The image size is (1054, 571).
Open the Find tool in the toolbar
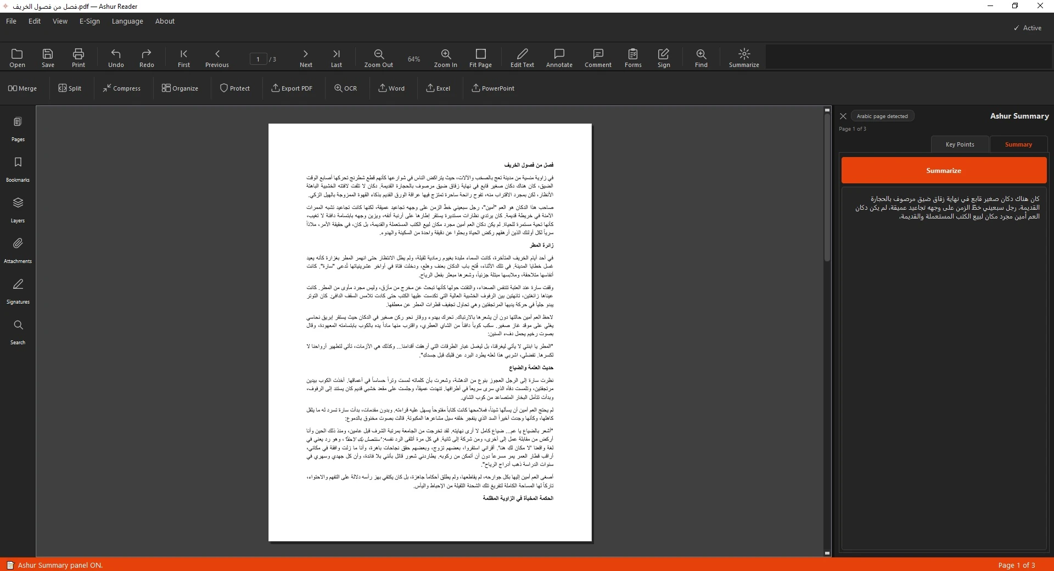pos(701,58)
